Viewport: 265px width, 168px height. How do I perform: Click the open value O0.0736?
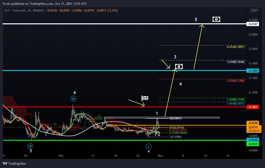(x=52, y=11)
